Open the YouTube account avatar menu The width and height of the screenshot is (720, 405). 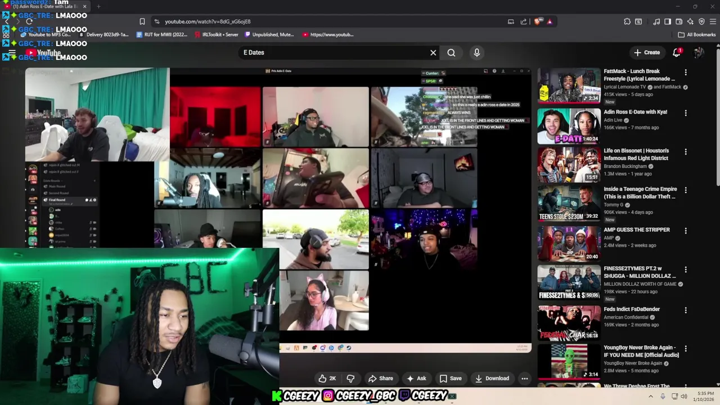click(x=699, y=52)
